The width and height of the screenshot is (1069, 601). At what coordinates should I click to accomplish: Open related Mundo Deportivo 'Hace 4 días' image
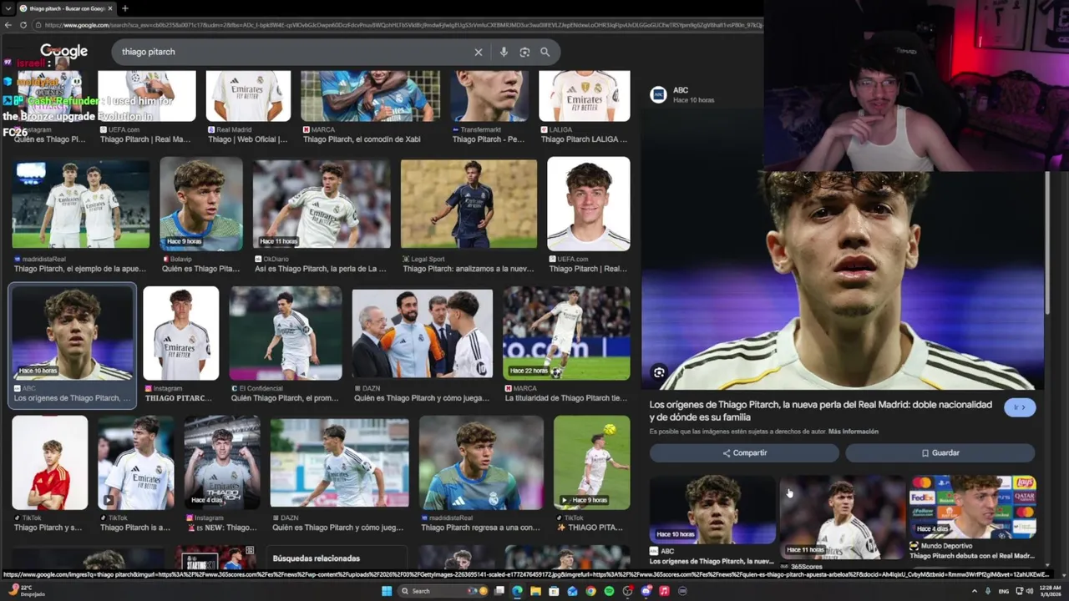(974, 508)
